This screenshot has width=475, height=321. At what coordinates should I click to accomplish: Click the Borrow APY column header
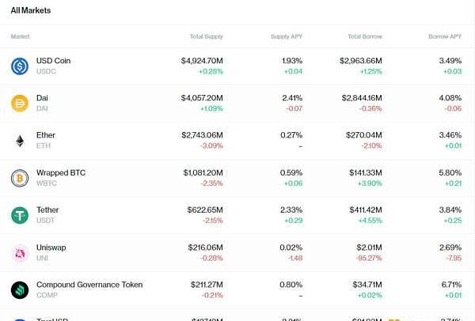click(x=445, y=36)
